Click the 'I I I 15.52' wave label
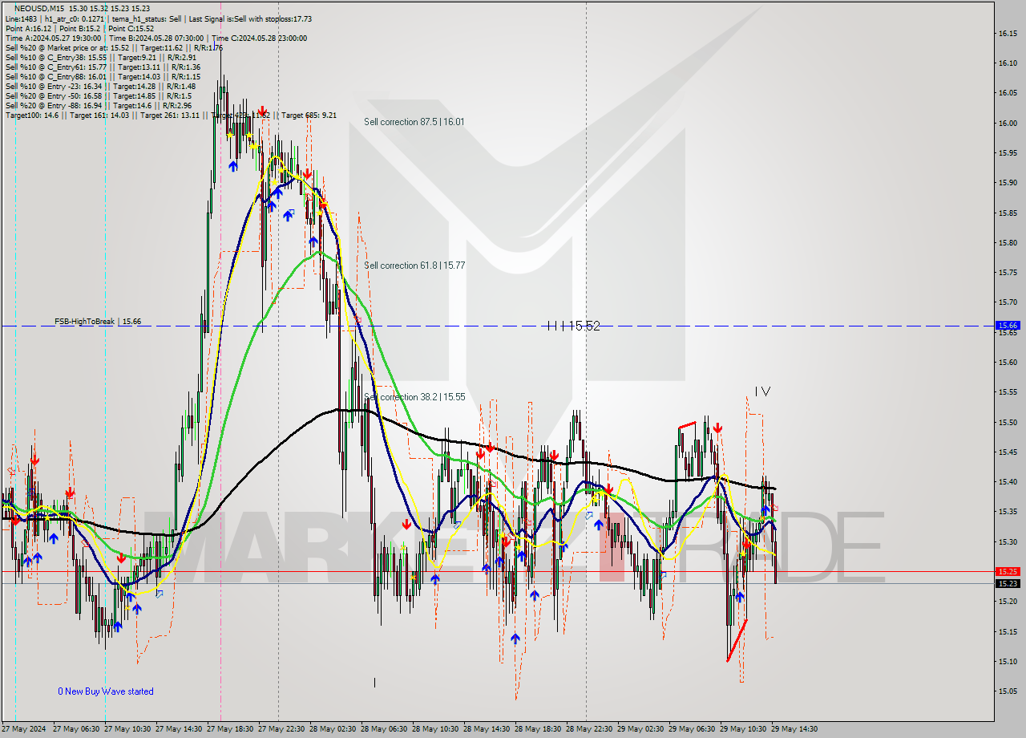Image resolution: width=1026 pixels, height=738 pixels. click(574, 326)
